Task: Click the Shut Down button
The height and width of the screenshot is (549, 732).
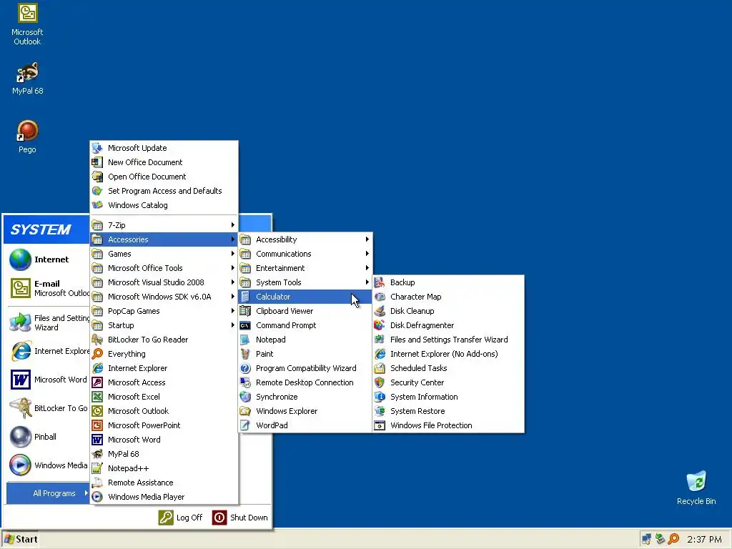Action: (x=240, y=518)
